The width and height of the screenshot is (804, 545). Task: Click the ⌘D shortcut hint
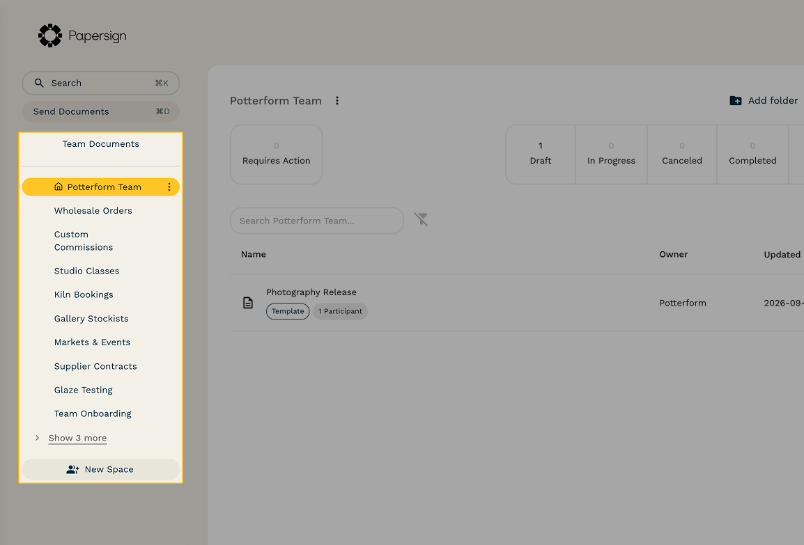pyautogui.click(x=162, y=111)
